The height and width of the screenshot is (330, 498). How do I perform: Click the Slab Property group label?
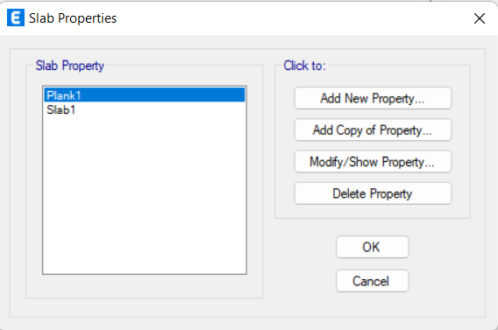point(70,66)
